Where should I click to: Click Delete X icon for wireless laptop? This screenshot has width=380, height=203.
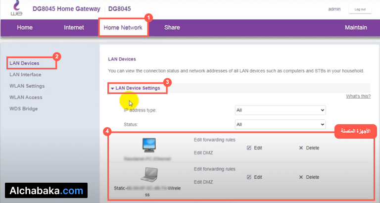point(301,177)
